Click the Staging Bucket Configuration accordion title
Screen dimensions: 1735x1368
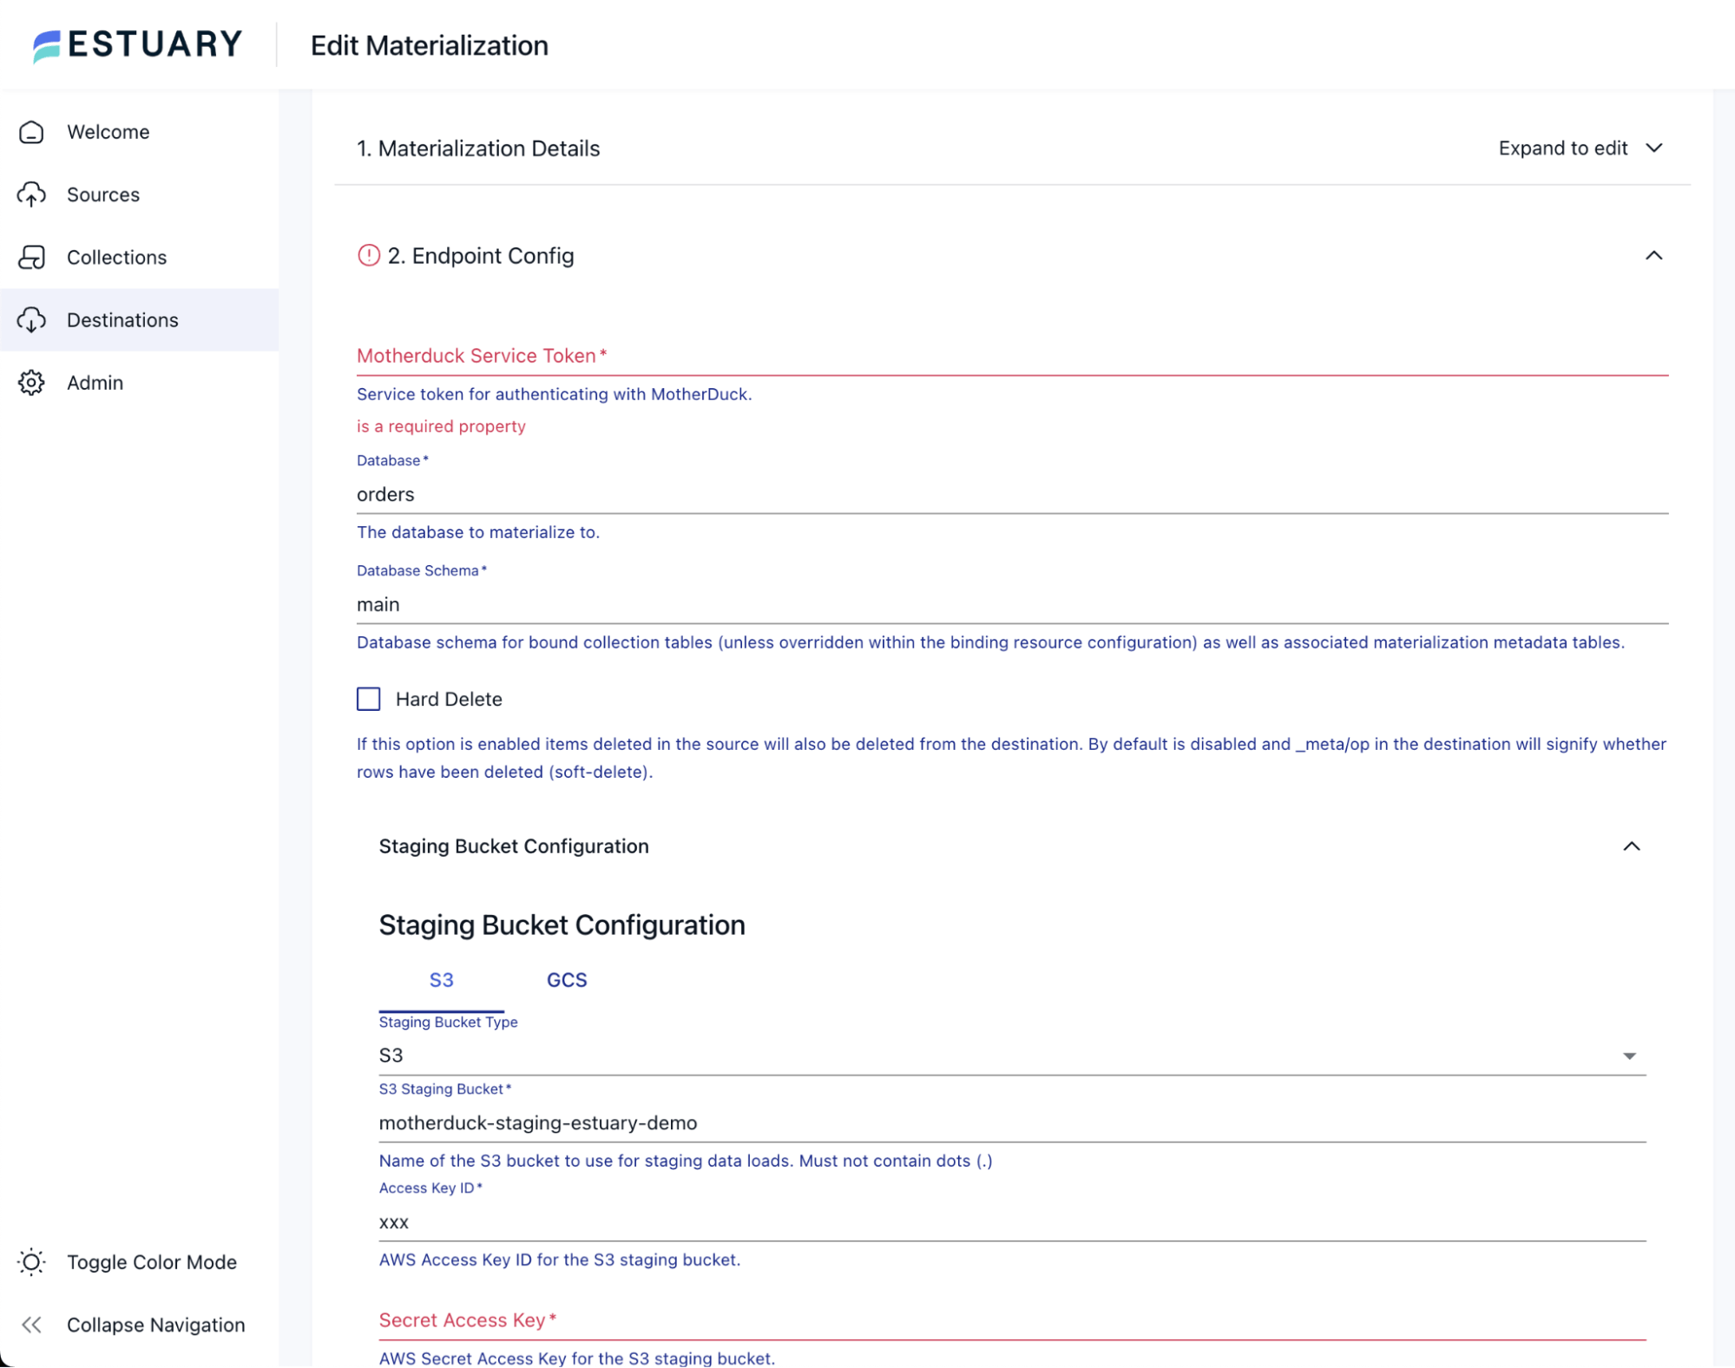514,847
